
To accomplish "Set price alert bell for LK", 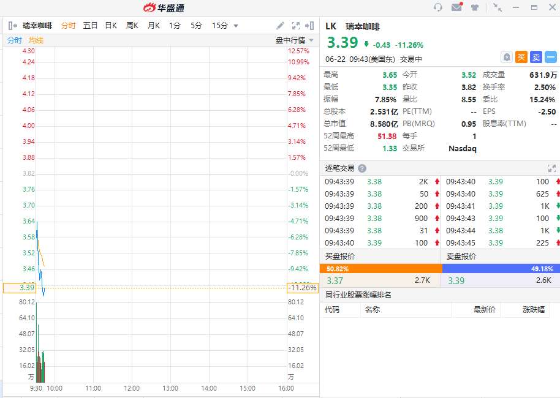I will (507, 57).
